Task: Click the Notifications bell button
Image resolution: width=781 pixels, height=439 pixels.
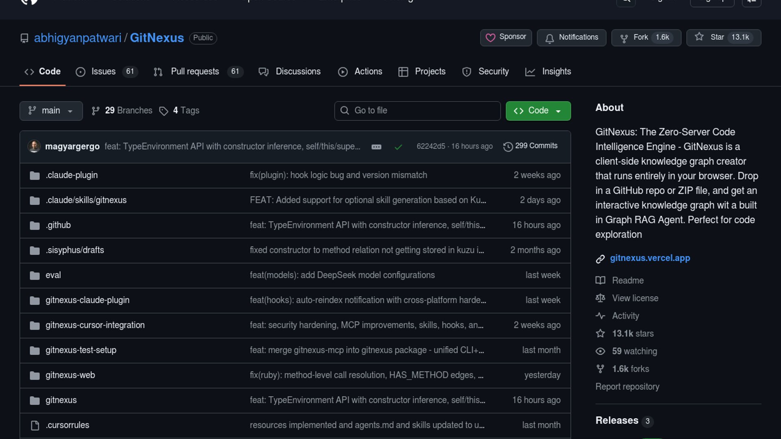Action: point(571,37)
